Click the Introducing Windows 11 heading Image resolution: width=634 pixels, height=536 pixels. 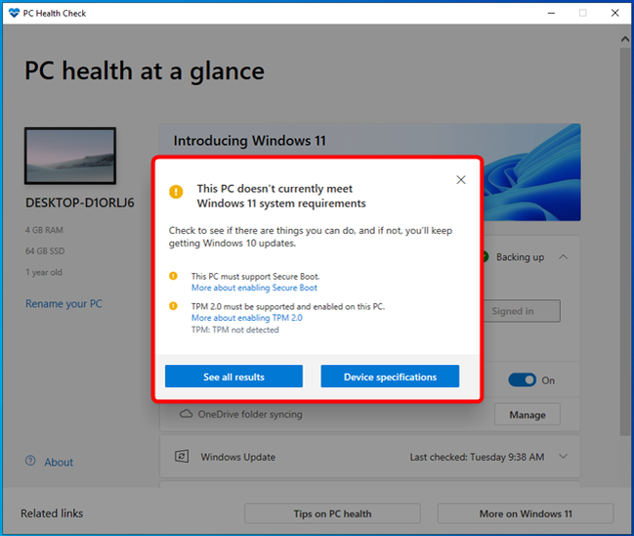249,141
